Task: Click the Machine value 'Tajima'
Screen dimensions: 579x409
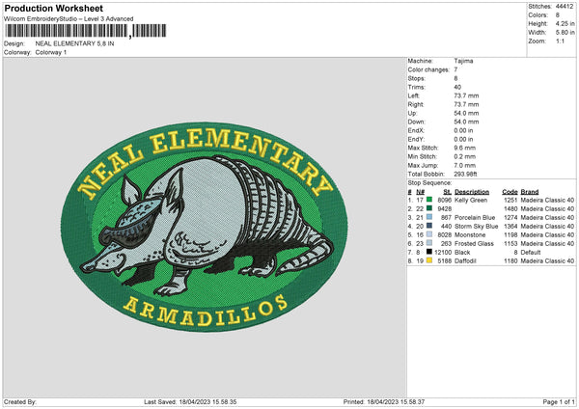Action: coord(463,61)
